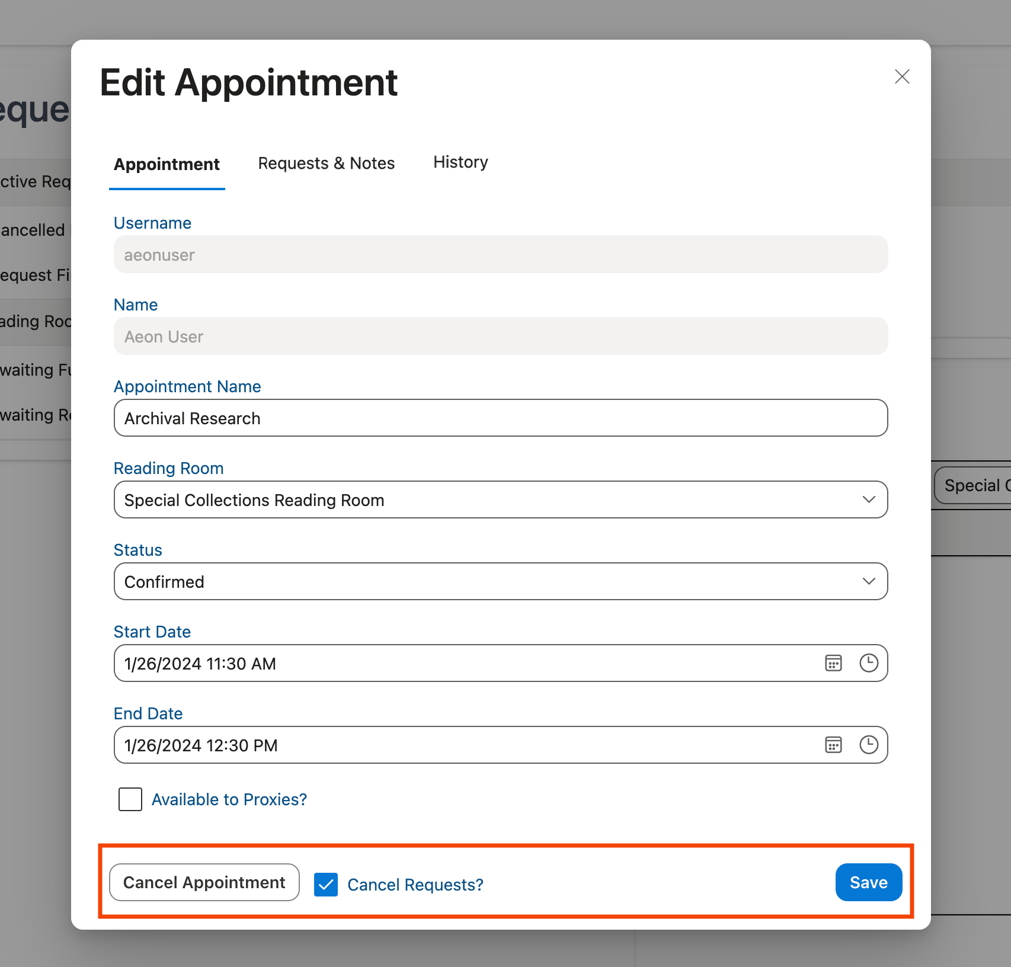Open the History tab
Screen dimensions: 1011x967
(460, 162)
